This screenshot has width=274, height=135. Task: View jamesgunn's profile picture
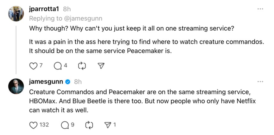coord(16,86)
